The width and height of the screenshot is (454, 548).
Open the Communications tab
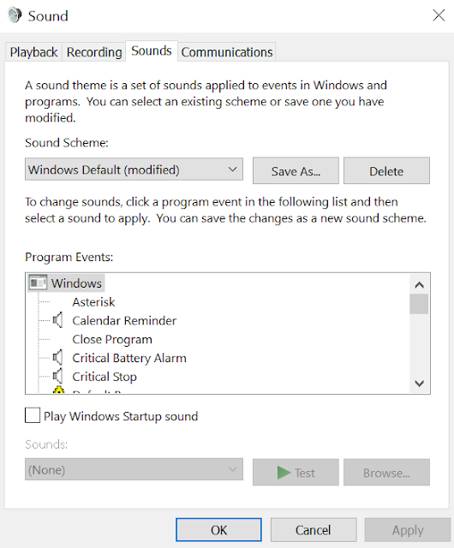pos(227,52)
